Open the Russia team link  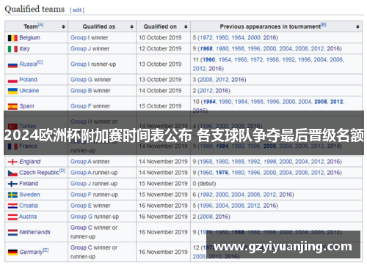click(28, 64)
